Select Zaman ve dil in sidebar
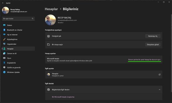Screen dimensions: 172x103 19,53
